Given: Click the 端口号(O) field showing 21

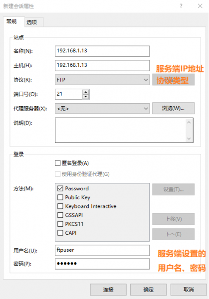Looking at the screenshot, I should 69,94.
